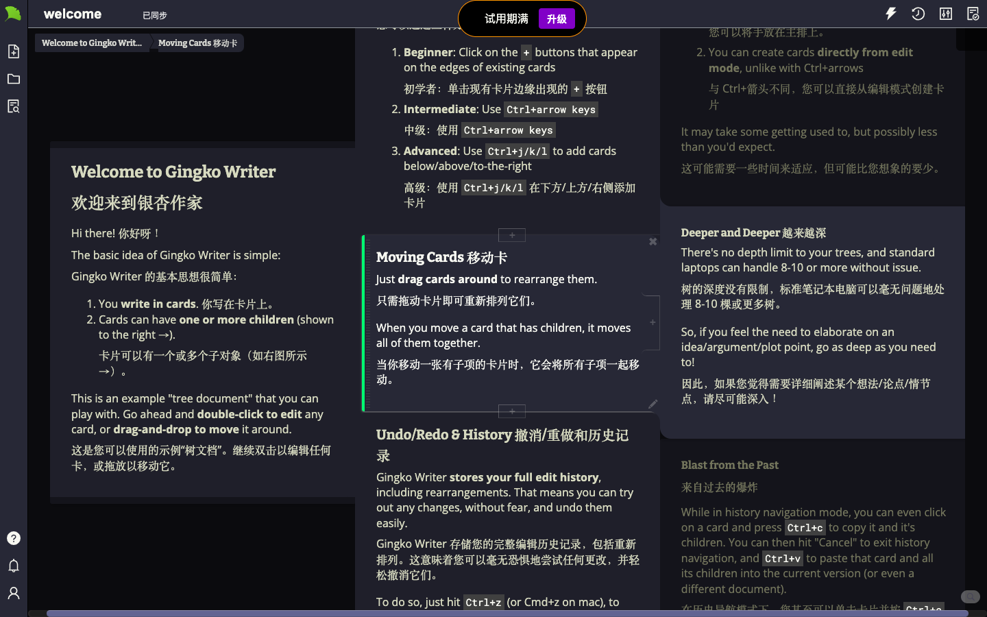Screen dimensions: 987x617
Task: Open the search-document icon in the left sidebar
Action: [x=14, y=106]
